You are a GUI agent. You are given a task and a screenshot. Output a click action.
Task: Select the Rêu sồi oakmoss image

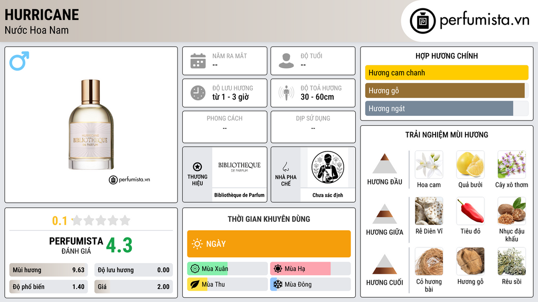pos(512,262)
